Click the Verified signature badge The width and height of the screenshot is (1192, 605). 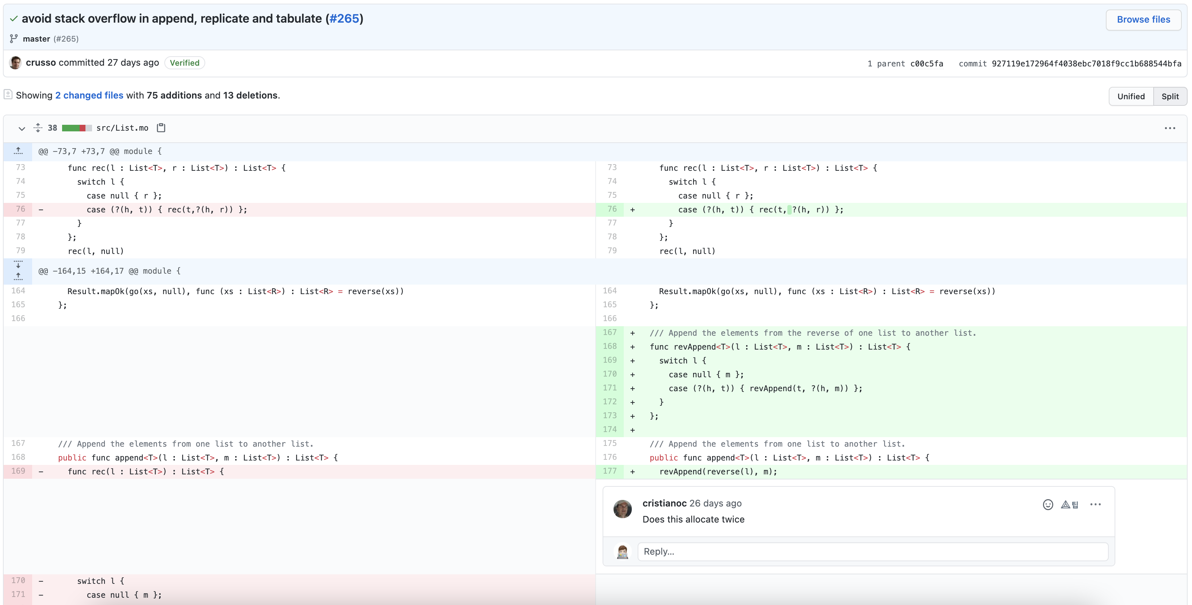(184, 63)
